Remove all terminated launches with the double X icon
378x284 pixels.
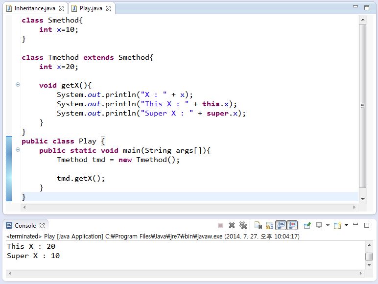coord(243,225)
